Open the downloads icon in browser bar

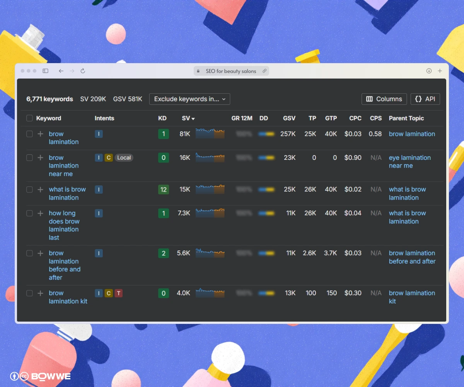pos(429,71)
